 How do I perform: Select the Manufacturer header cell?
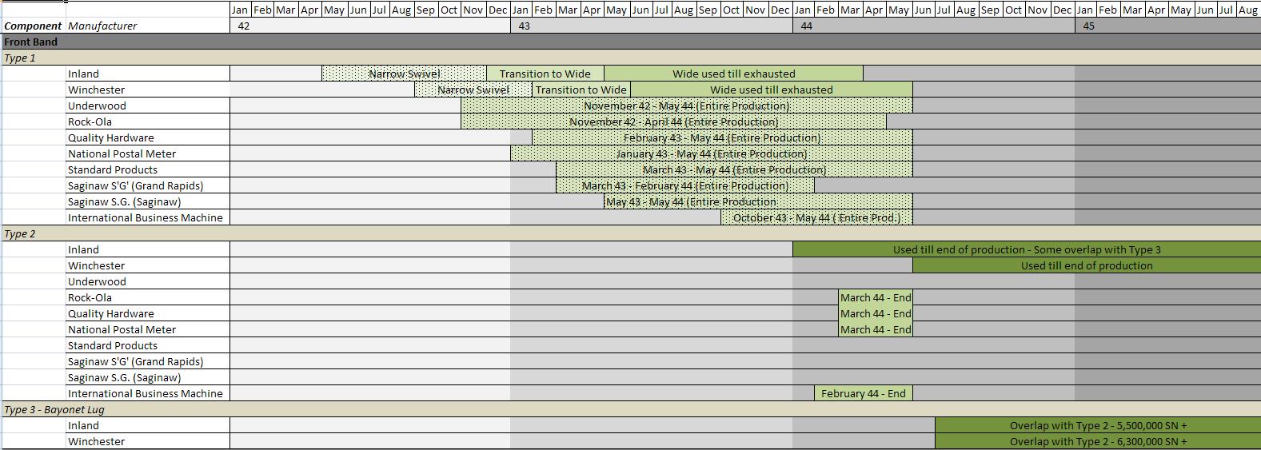tap(148, 26)
